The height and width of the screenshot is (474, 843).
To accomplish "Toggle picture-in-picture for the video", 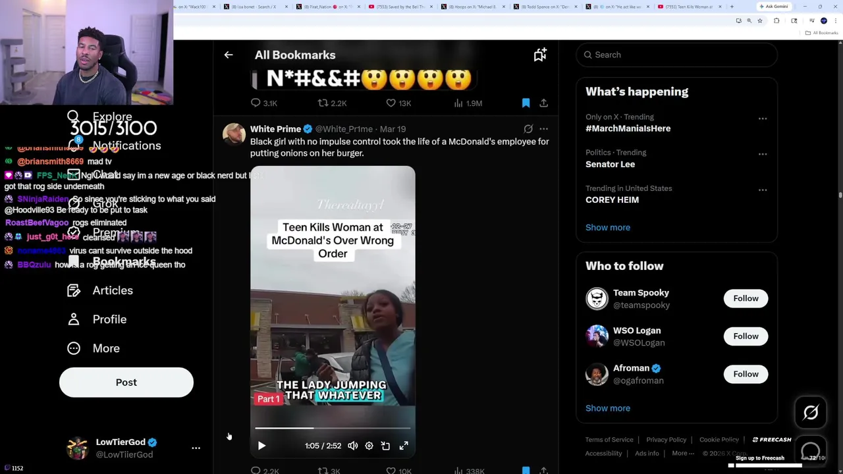I will tap(385, 446).
